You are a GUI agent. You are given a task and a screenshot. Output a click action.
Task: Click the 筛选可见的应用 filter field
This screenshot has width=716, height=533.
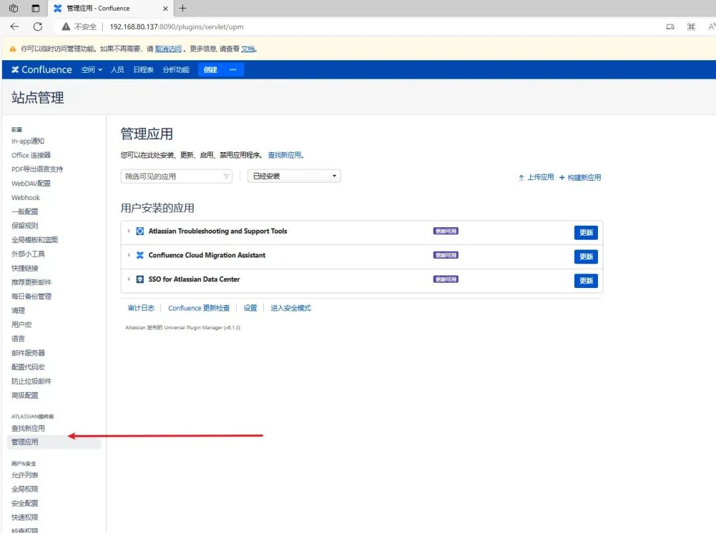coord(176,176)
